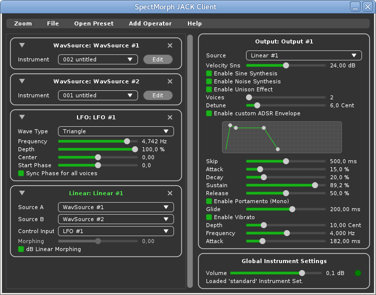This screenshot has width=376, height=295.
Task: Select the ADSR envelope peak point
Action: 230,125
